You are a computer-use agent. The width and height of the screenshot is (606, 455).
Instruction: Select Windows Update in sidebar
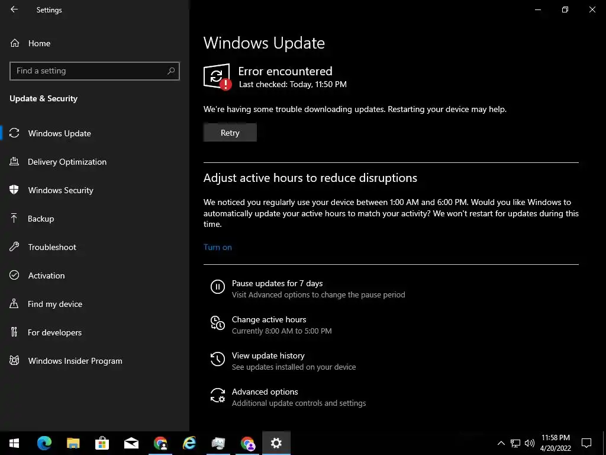tap(95, 133)
